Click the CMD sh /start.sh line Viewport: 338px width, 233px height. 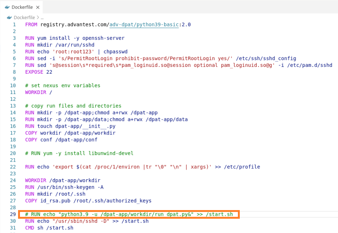coord(49,228)
